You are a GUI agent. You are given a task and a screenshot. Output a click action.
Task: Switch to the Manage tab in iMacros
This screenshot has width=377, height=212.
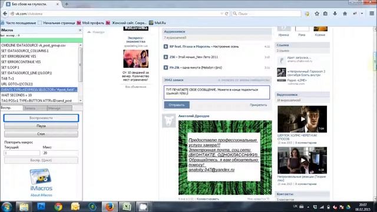pos(59,108)
